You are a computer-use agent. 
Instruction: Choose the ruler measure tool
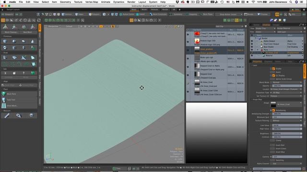7,116
